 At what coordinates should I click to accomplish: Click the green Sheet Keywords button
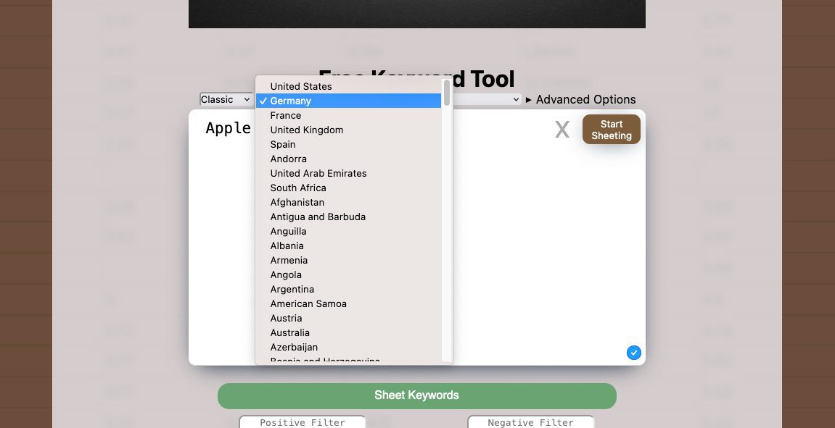click(x=416, y=395)
